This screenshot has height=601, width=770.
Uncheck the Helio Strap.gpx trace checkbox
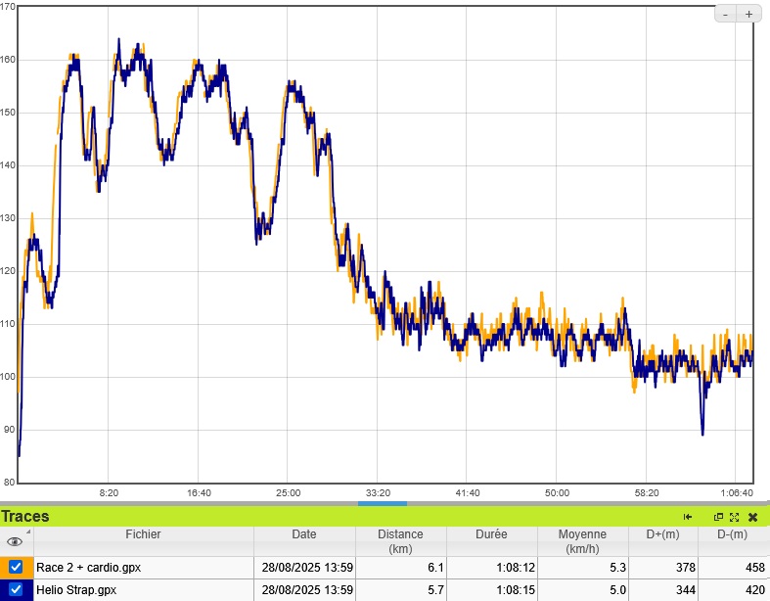(16, 589)
